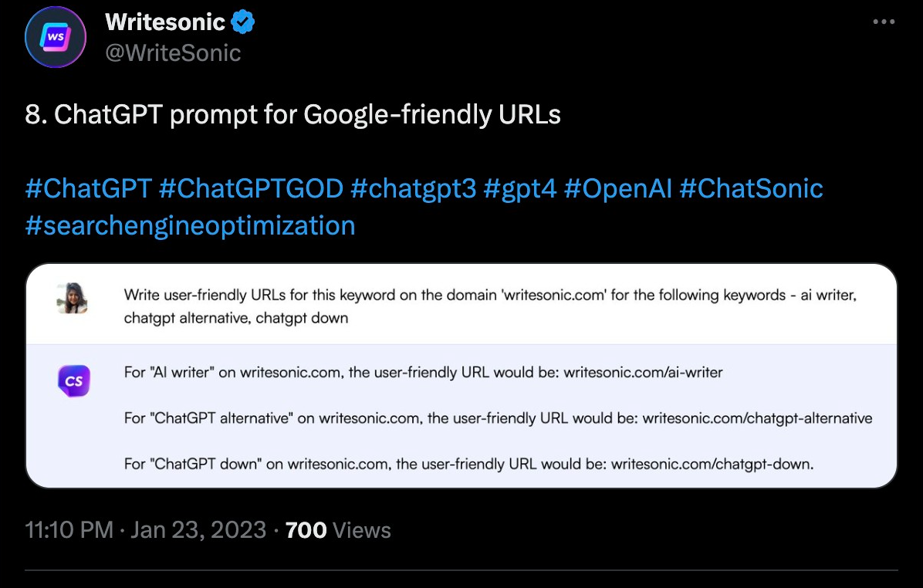Click the Writesonic display name
The image size is (923, 588).
click(x=165, y=22)
